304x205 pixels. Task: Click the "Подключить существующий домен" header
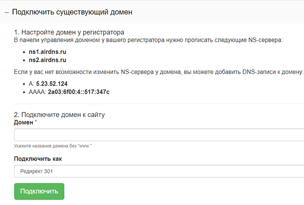coord(72,12)
